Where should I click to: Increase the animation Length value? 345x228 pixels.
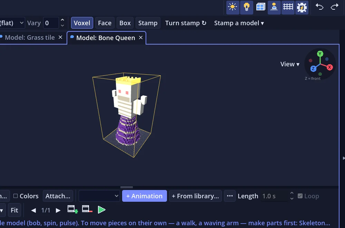(x=292, y=193)
